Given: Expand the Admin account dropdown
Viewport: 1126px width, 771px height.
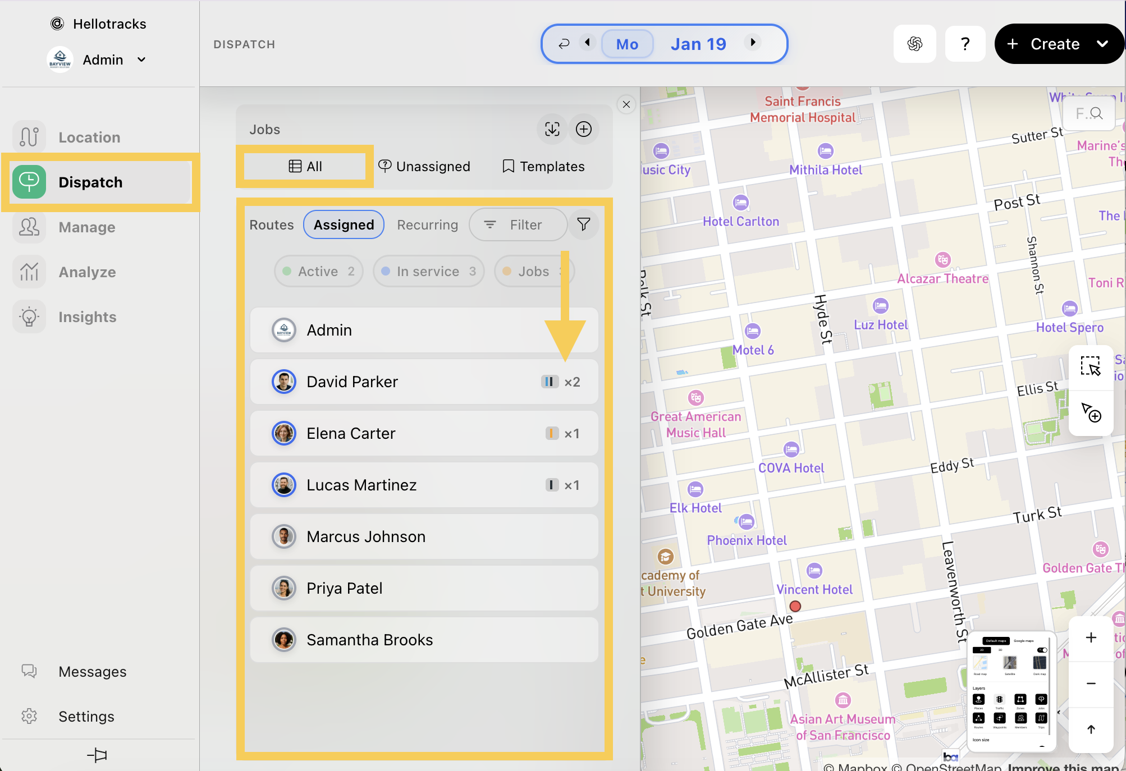Looking at the screenshot, I should (141, 59).
